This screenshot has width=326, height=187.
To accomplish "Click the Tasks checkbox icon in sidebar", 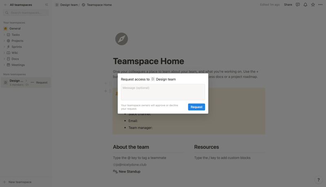I will tap(8, 35).
